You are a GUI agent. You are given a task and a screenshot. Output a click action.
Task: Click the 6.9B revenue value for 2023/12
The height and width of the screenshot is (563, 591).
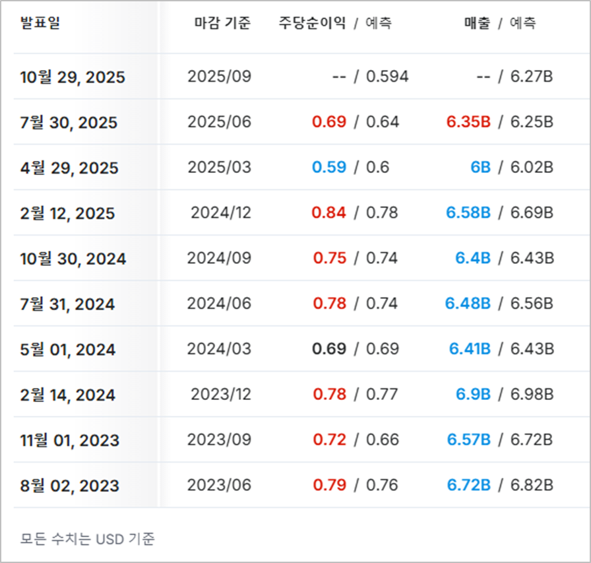click(474, 394)
